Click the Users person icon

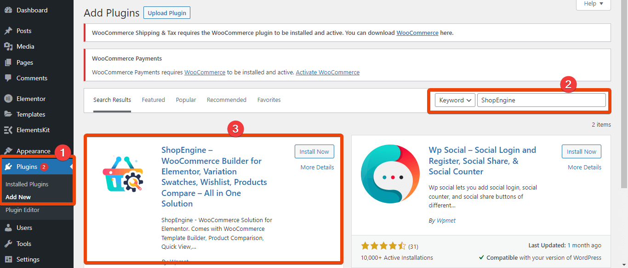[8, 228]
